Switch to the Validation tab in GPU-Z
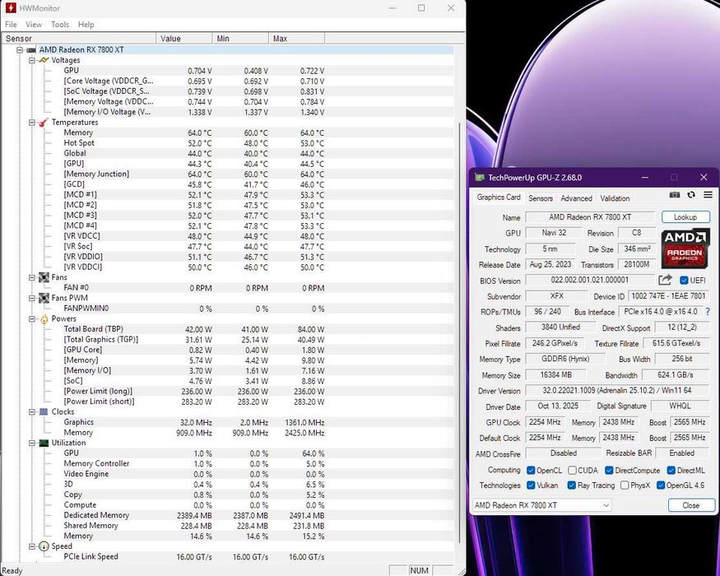This screenshot has height=576, width=720. coord(615,198)
